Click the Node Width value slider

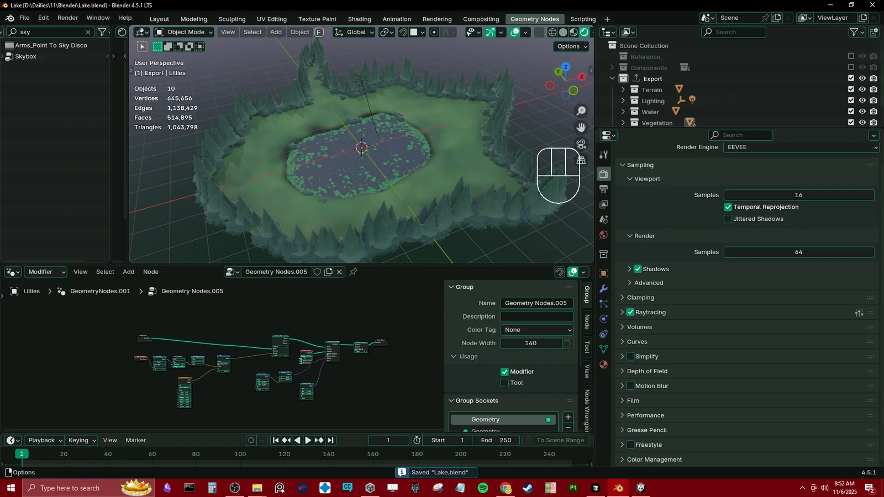coord(530,343)
